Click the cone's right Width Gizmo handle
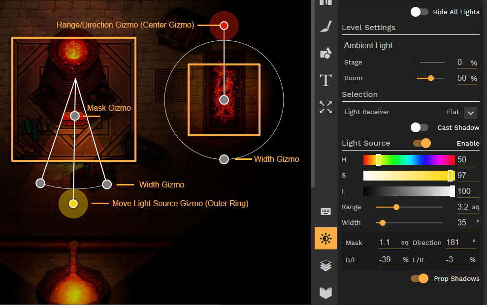 click(x=107, y=184)
